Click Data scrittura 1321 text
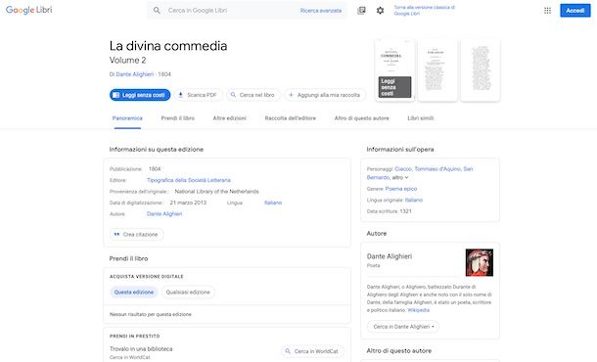 (x=390, y=211)
